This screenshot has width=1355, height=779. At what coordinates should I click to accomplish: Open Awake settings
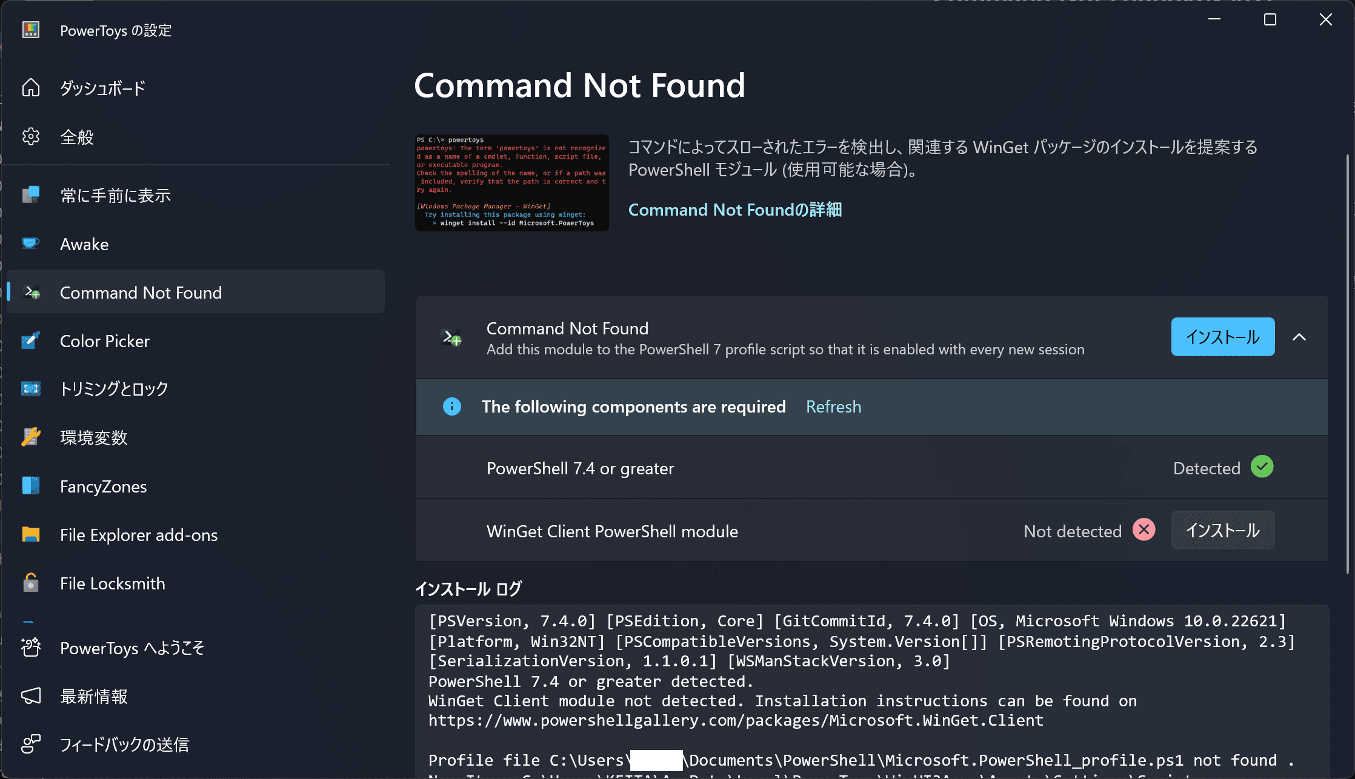(196, 244)
